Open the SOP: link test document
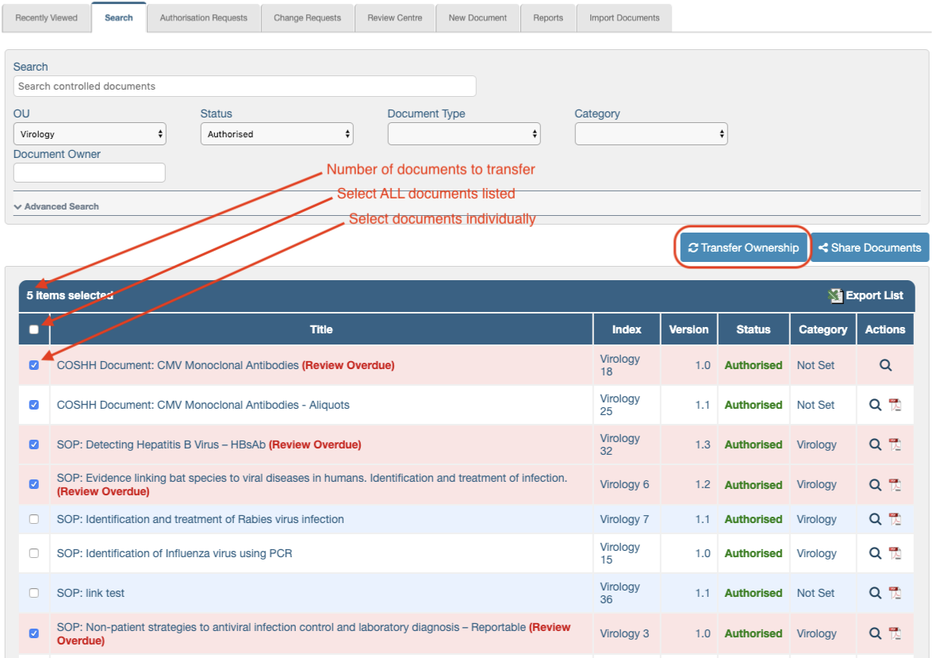This screenshot has width=932, height=658. click(x=90, y=593)
